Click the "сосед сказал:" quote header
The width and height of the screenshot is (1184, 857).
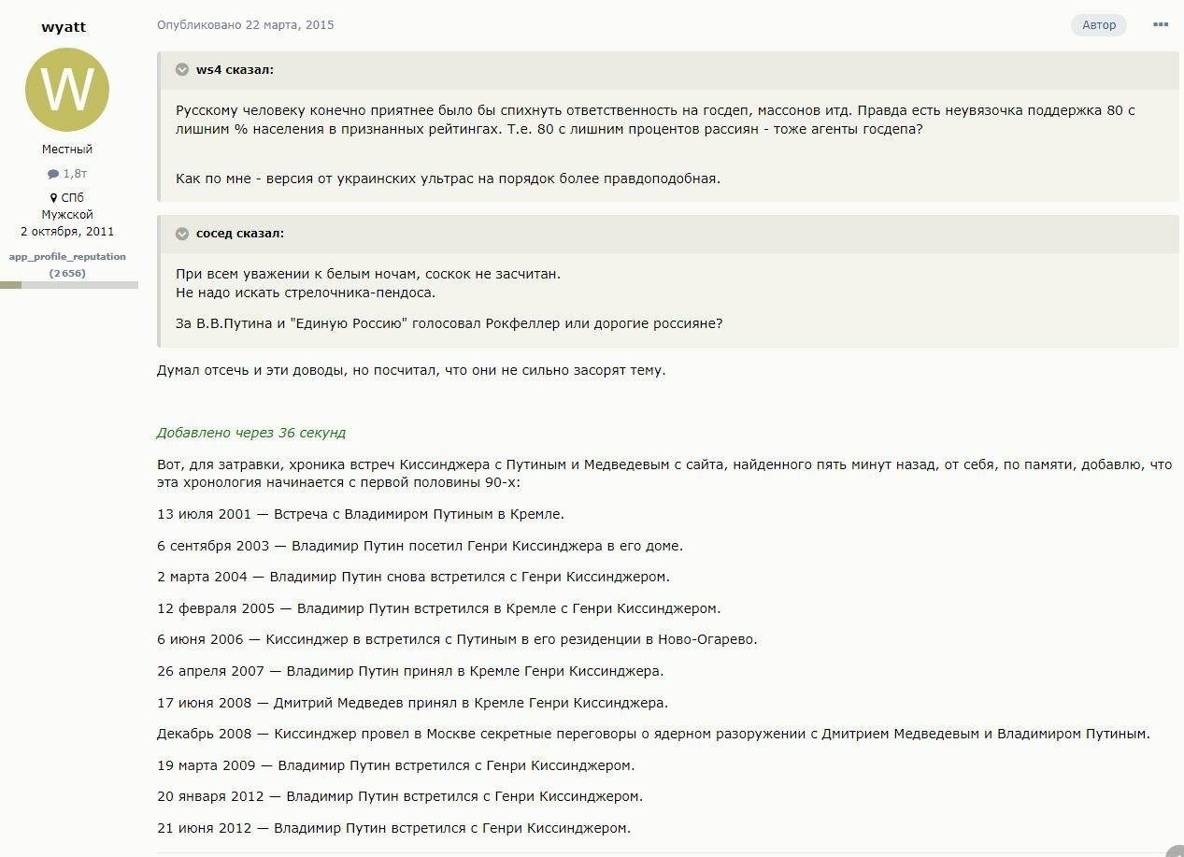coord(240,234)
